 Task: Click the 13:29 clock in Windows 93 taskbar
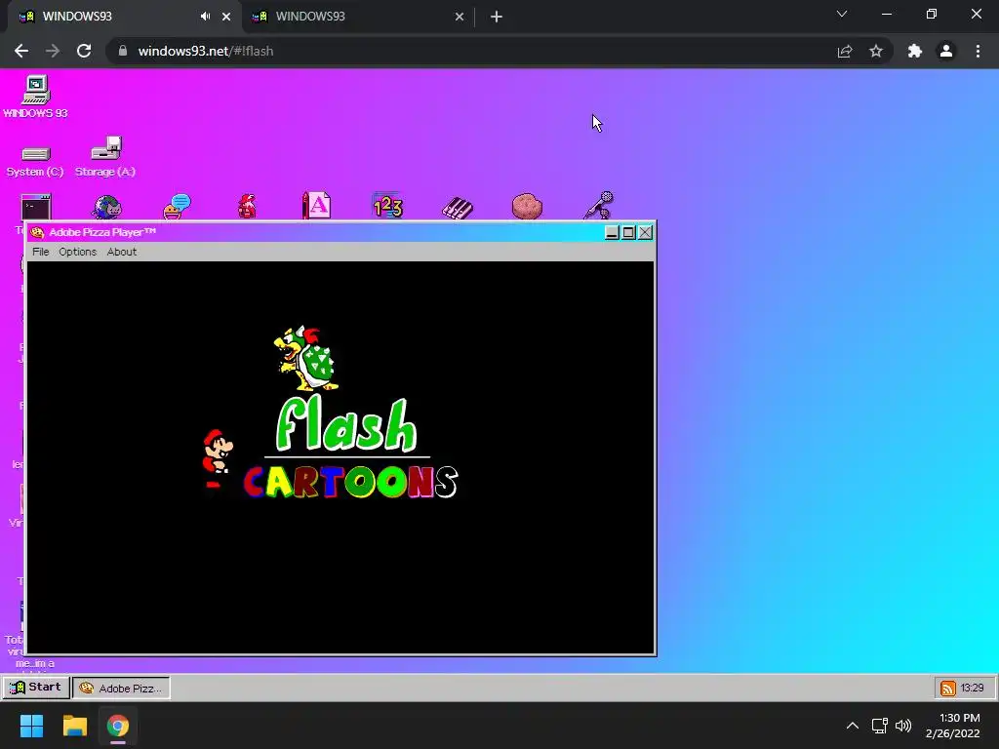(x=973, y=688)
